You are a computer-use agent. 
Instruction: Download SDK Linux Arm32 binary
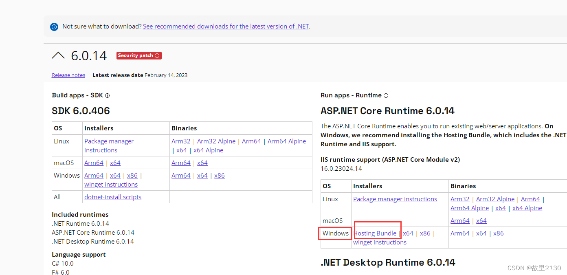point(181,141)
